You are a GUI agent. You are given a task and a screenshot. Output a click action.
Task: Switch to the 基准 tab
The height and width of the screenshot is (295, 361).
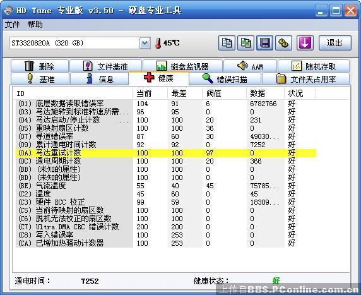click(x=40, y=79)
